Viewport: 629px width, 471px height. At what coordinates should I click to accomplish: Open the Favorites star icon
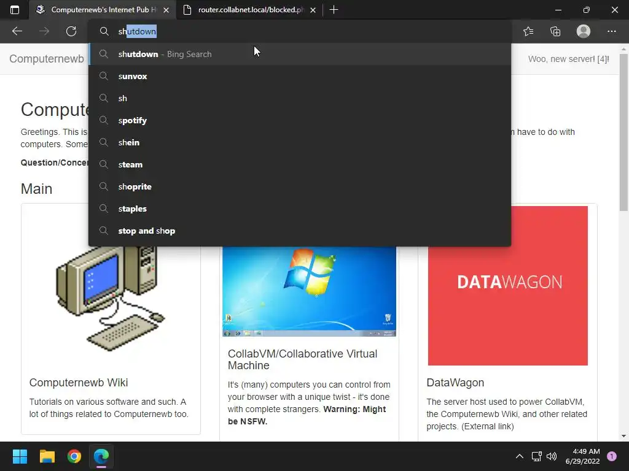(528, 31)
